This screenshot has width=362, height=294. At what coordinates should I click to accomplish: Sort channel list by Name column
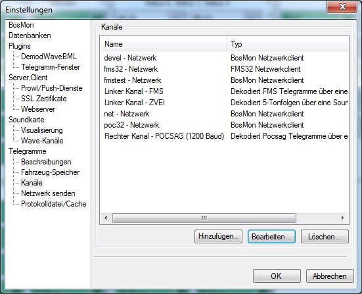164,44
